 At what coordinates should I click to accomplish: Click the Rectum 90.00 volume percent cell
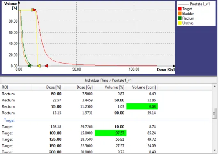[x=119, y=113]
